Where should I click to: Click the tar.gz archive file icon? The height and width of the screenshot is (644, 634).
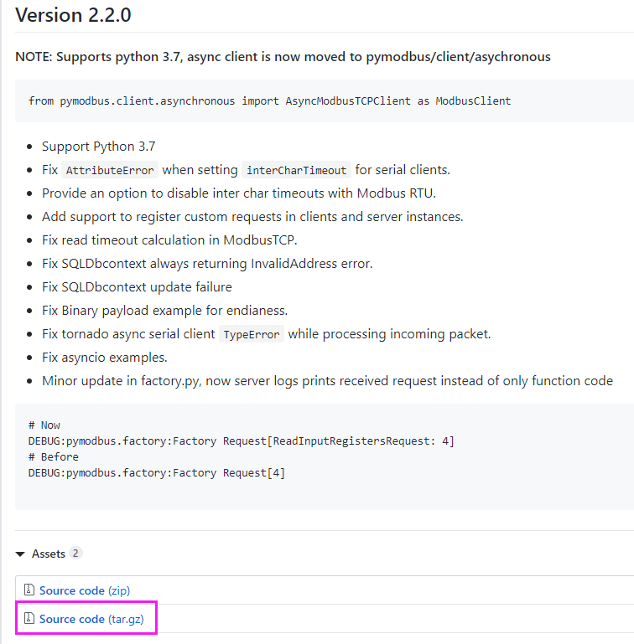pyautogui.click(x=29, y=619)
